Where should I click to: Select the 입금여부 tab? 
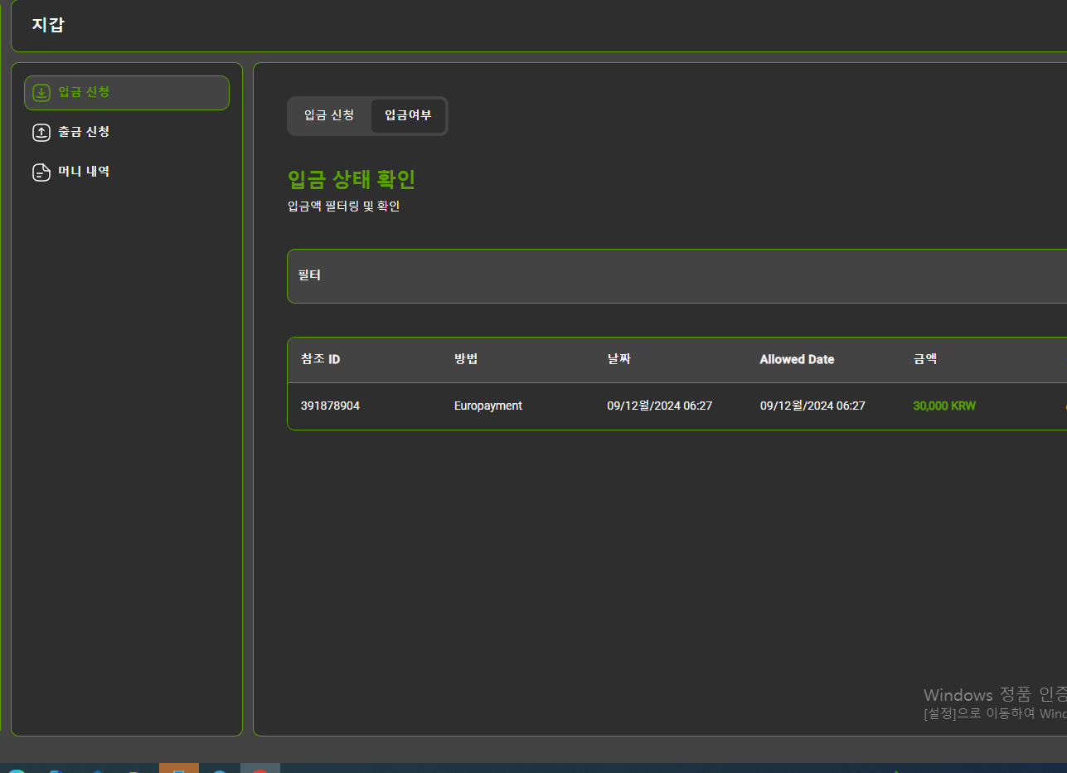(x=408, y=115)
